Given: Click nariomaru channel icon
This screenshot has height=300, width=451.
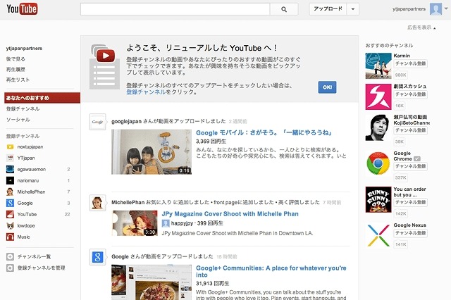Looking at the screenshot, I should click(x=10, y=180).
